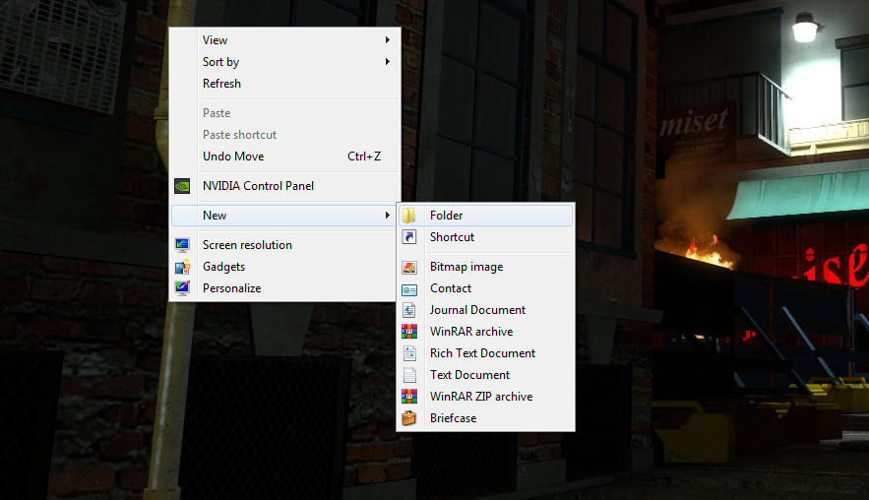
Task: Click the Shortcut arrow icon
Action: (409, 236)
